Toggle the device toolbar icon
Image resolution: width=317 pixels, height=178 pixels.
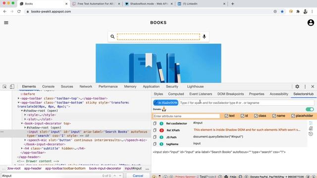pos(12,87)
